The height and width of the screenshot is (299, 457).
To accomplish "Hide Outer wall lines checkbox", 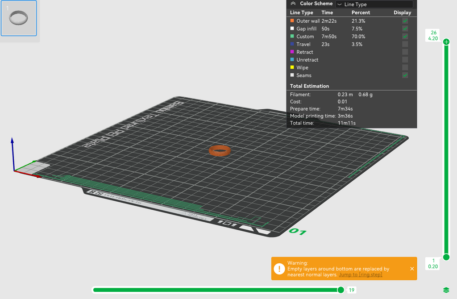I will tap(405, 21).
